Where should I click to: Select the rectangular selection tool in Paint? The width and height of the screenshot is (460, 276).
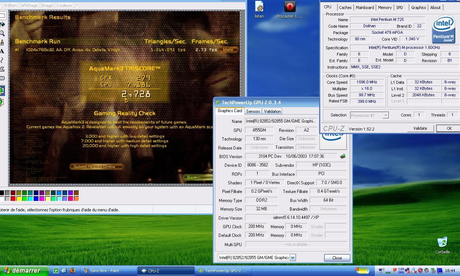(x=3, y=16)
